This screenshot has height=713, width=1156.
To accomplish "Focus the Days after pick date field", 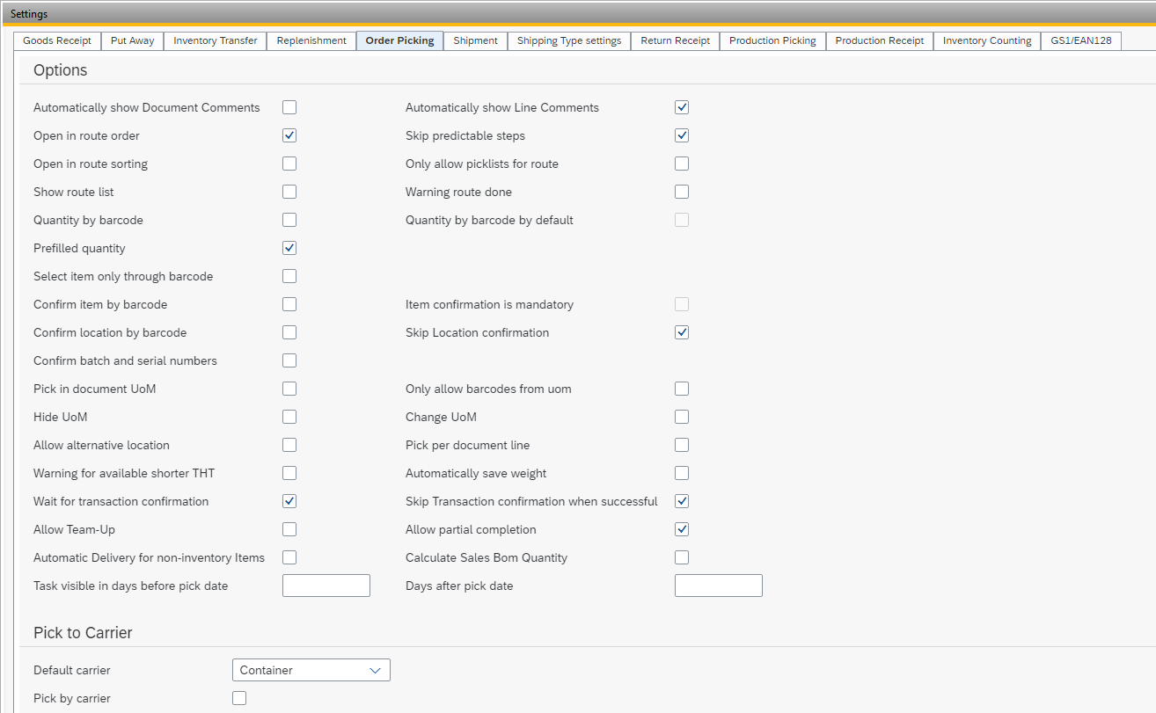I will tap(718, 586).
